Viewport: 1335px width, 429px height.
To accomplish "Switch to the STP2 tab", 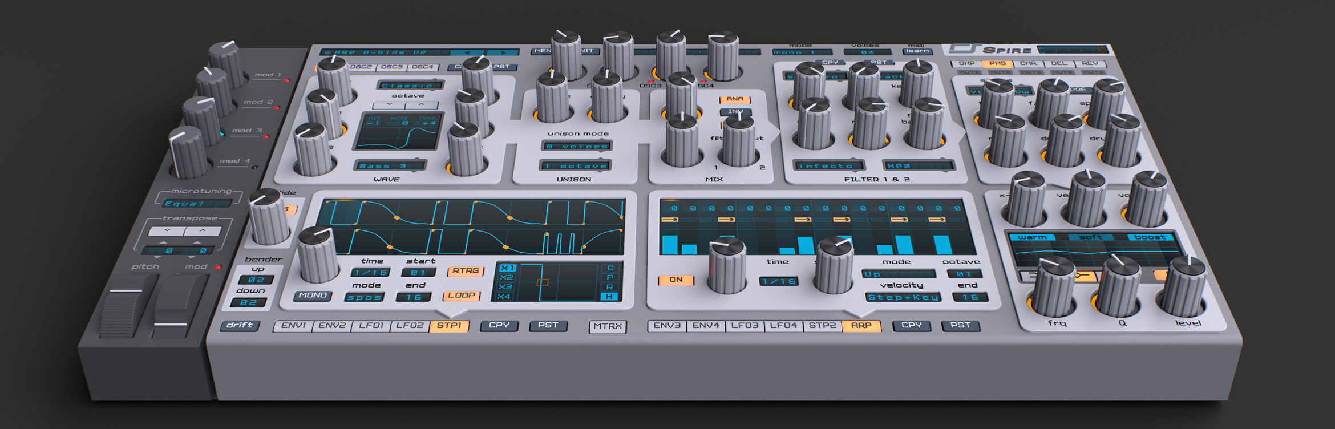I will click(x=822, y=326).
